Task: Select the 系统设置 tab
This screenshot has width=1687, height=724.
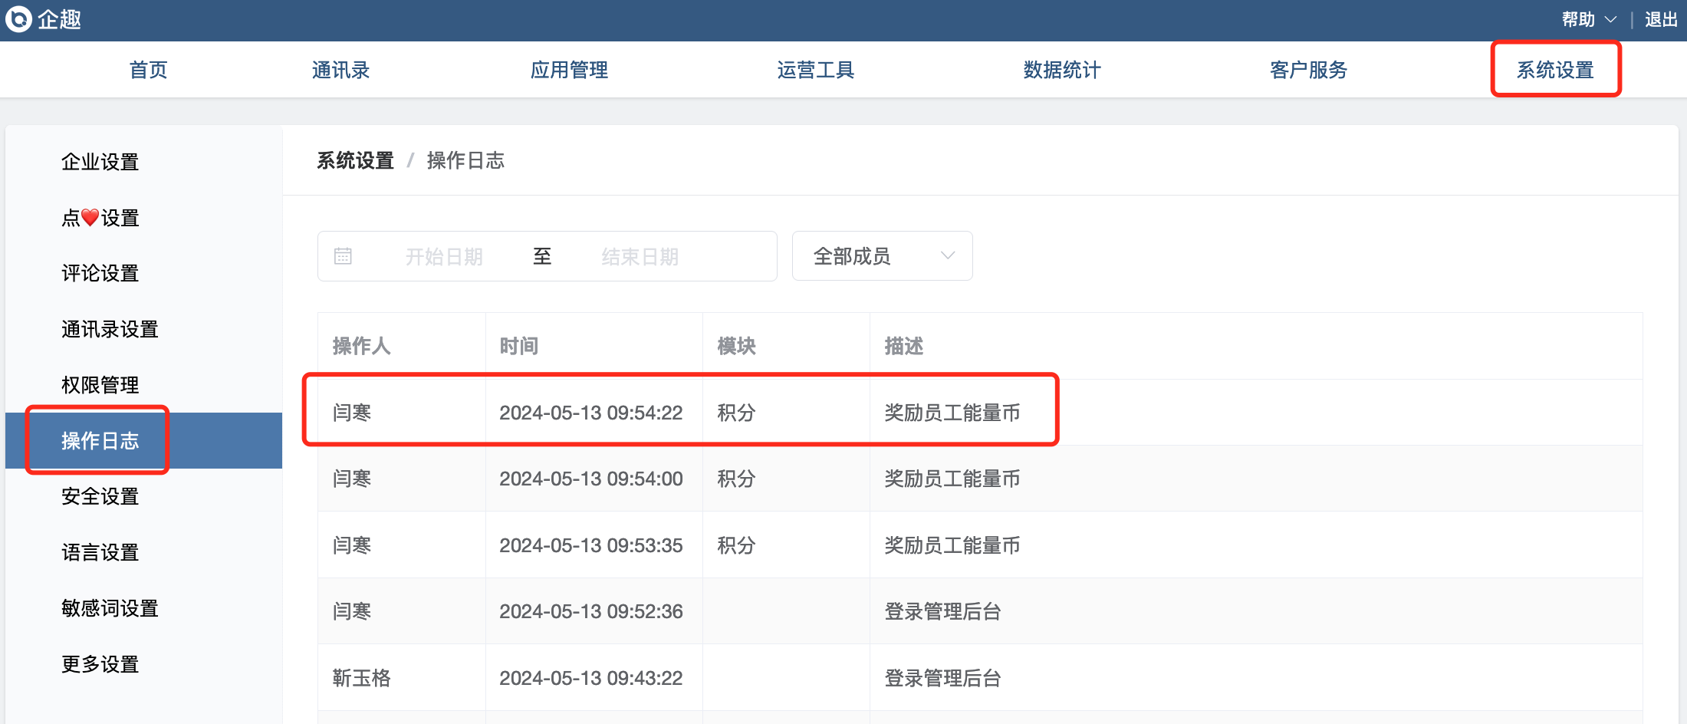Action: [1555, 70]
